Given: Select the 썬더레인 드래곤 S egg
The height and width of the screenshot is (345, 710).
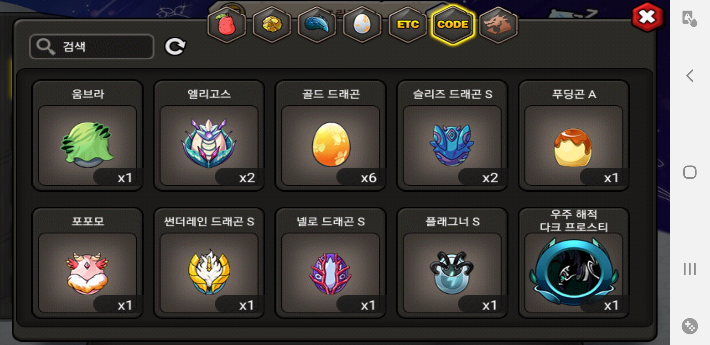Looking at the screenshot, I should (x=209, y=263).
